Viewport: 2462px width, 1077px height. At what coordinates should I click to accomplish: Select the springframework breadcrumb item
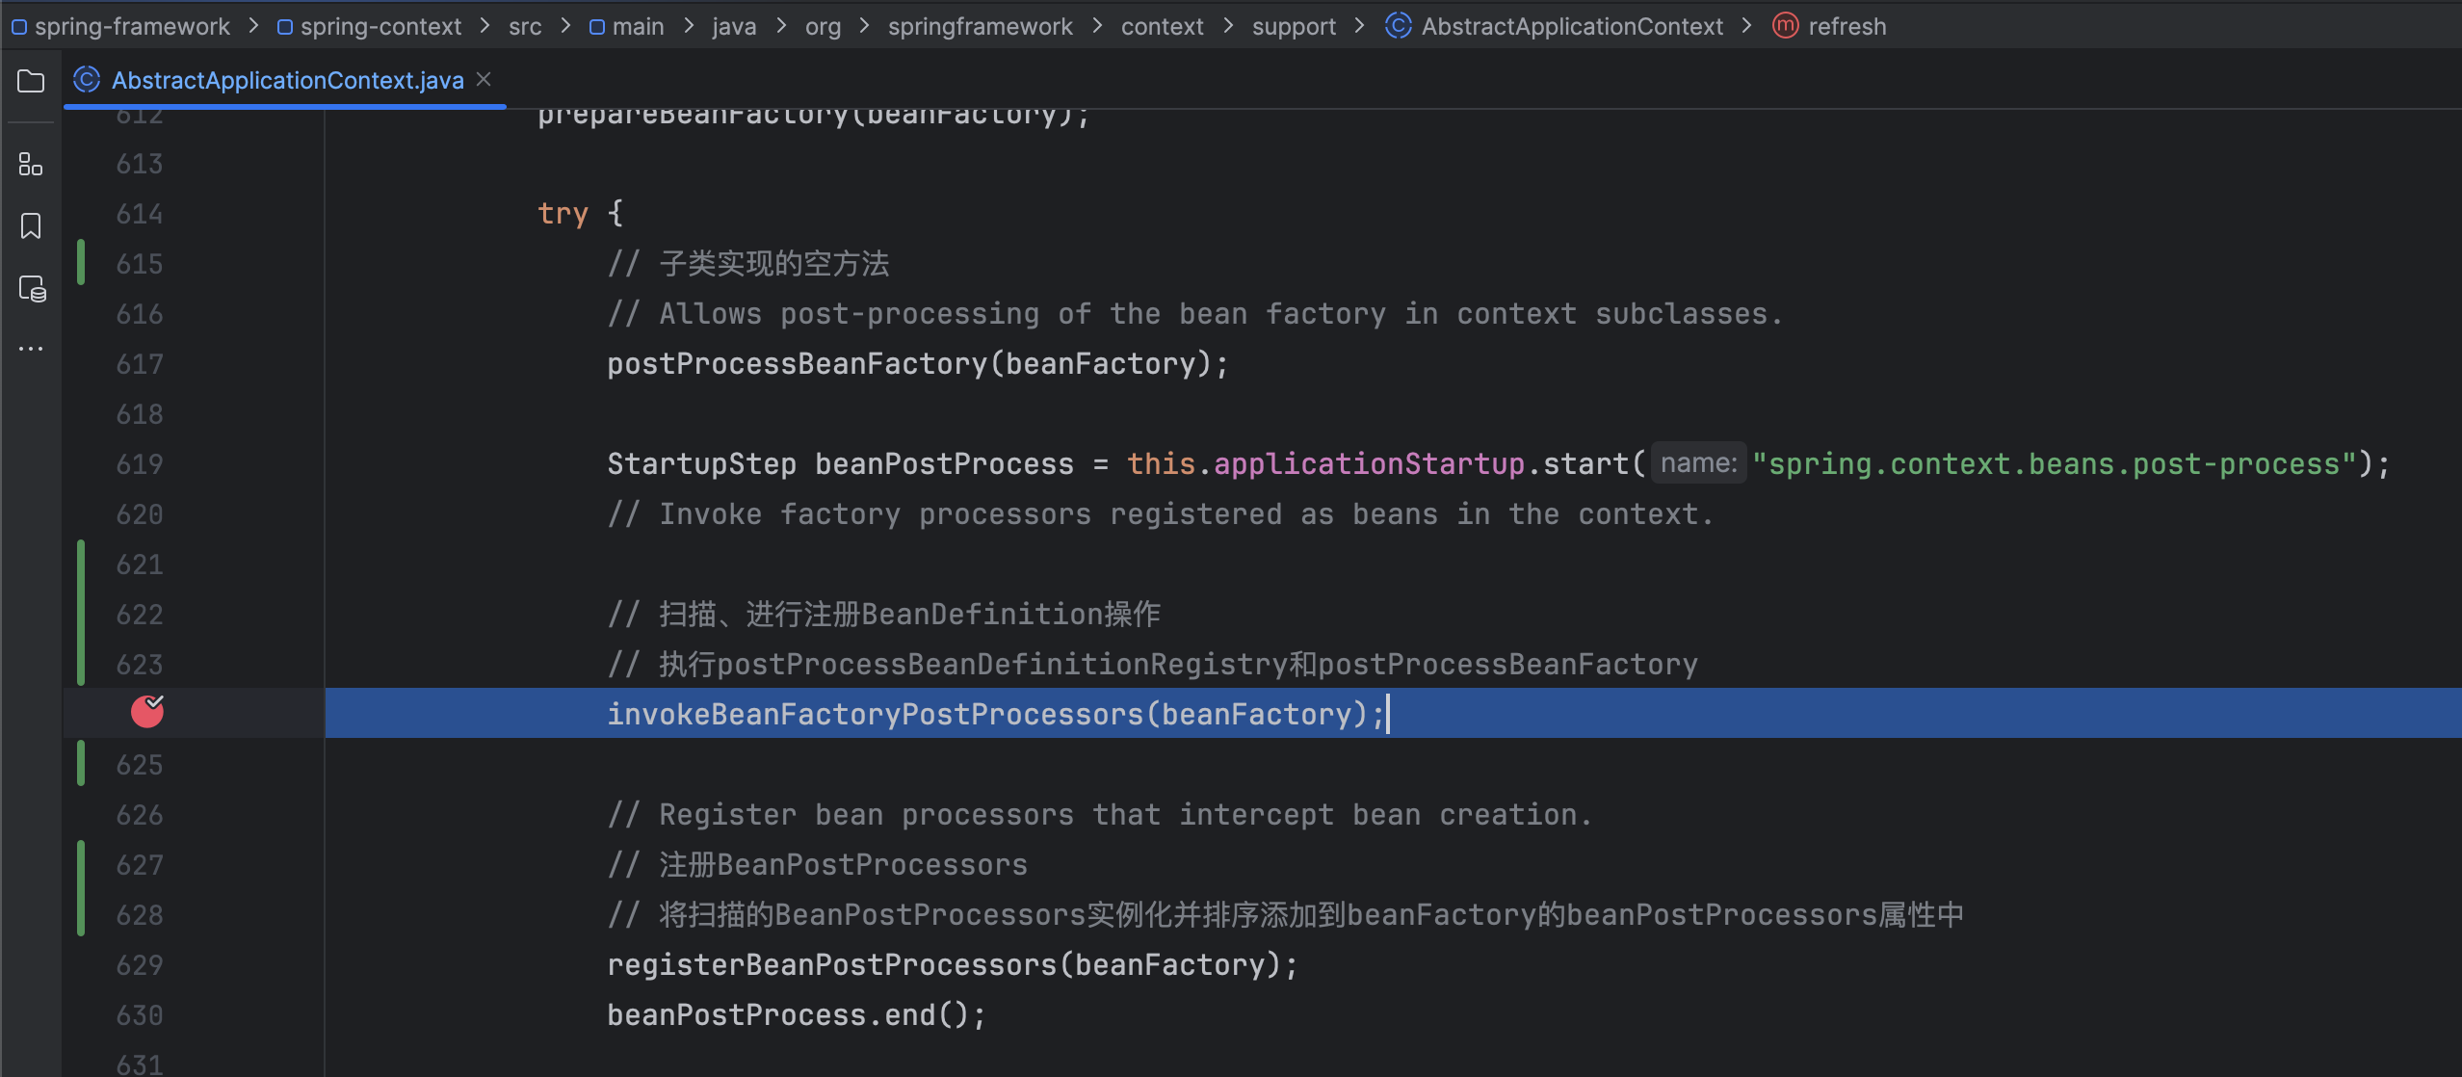coord(980,26)
